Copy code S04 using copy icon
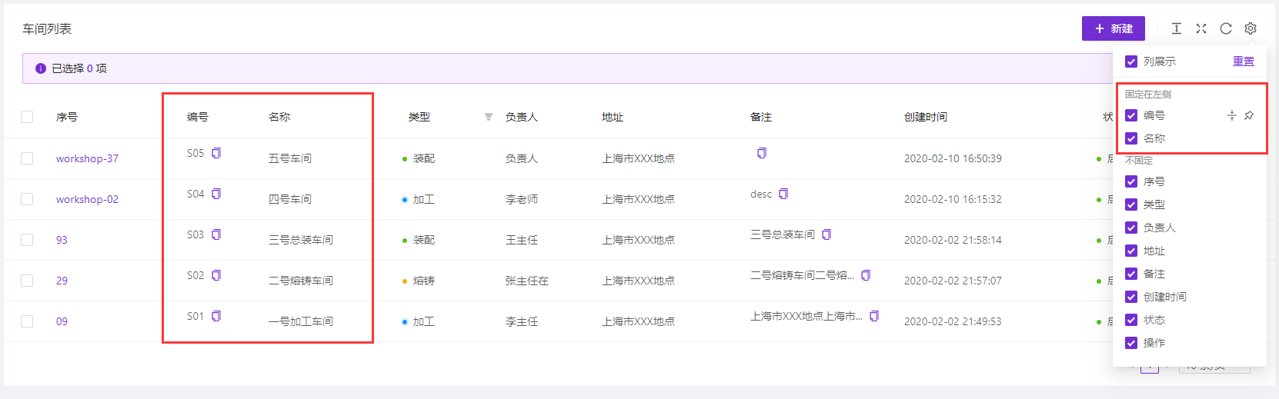The image size is (1279, 399). 216,194
